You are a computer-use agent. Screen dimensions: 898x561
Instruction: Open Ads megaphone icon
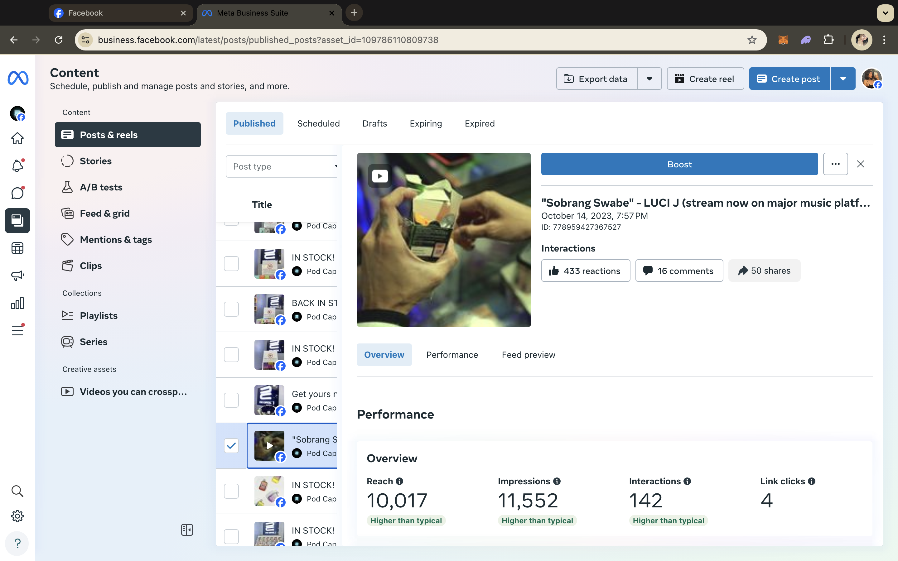point(17,275)
